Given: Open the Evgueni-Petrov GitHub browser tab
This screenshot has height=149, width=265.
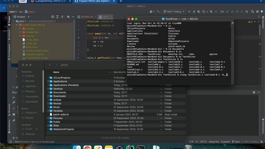Looking at the screenshot, I should pyautogui.click(x=95, y=1).
